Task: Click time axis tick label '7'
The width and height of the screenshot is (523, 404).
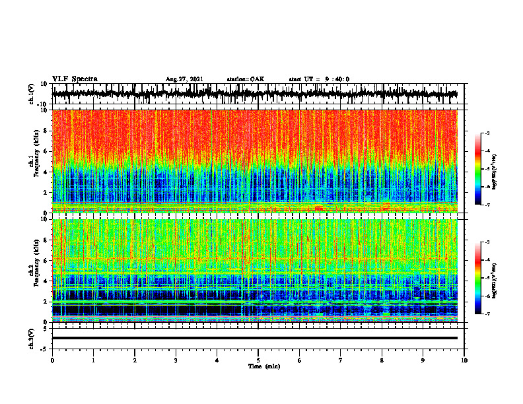Action: 341,360
